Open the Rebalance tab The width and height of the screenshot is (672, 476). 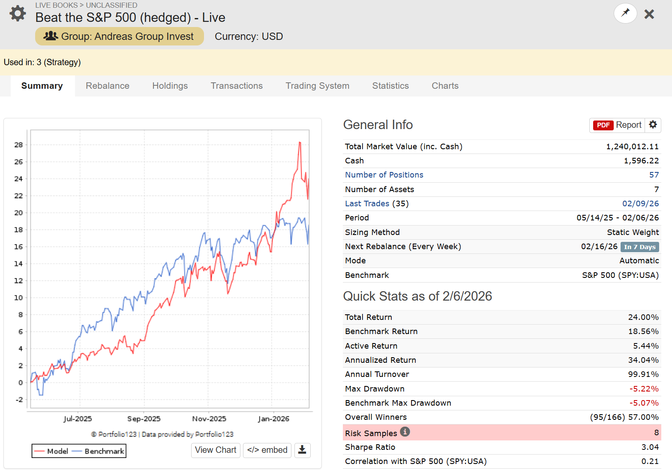pyautogui.click(x=108, y=86)
